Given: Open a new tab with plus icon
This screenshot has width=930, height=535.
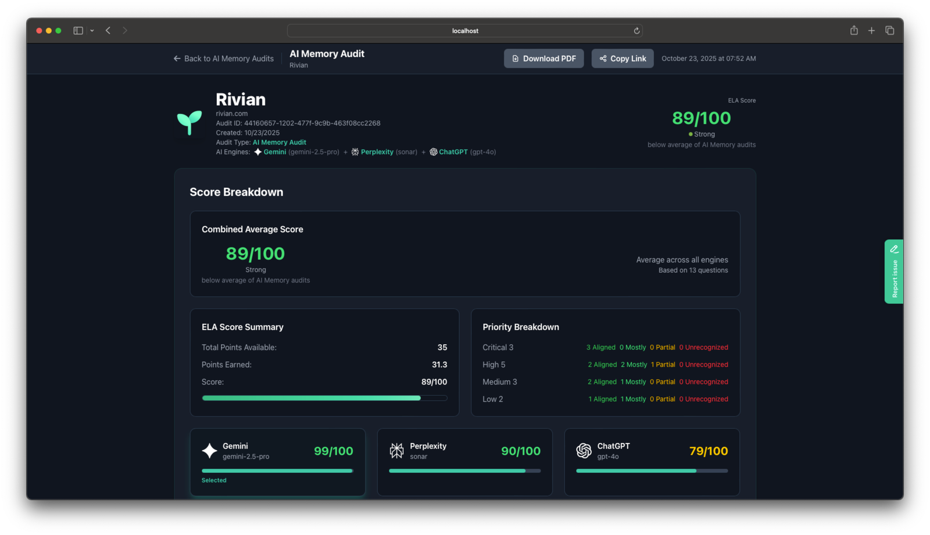Looking at the screenshot, I should 871,30.
